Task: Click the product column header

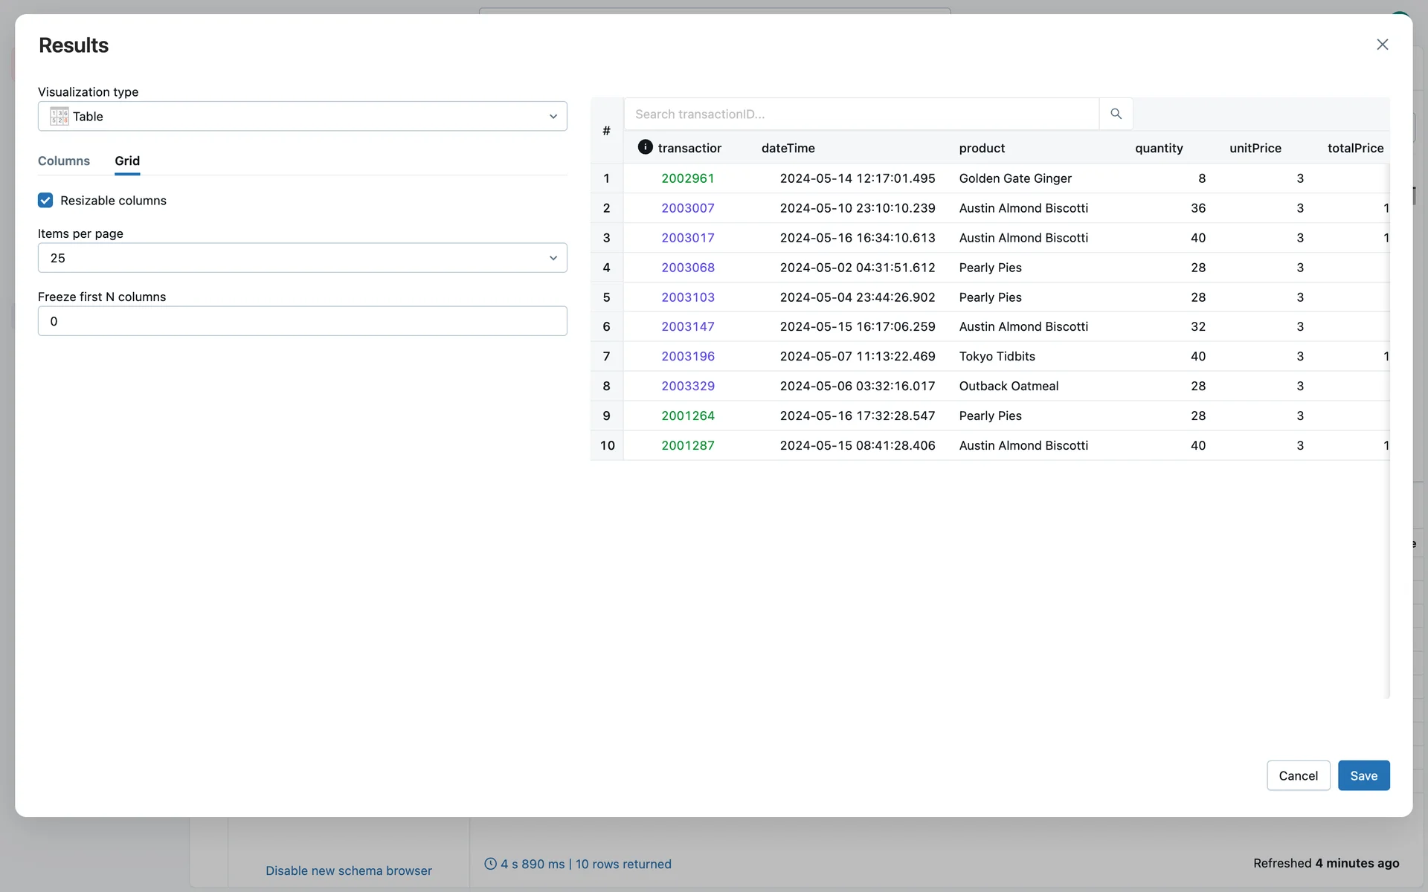Action: [x=981, y=148]
